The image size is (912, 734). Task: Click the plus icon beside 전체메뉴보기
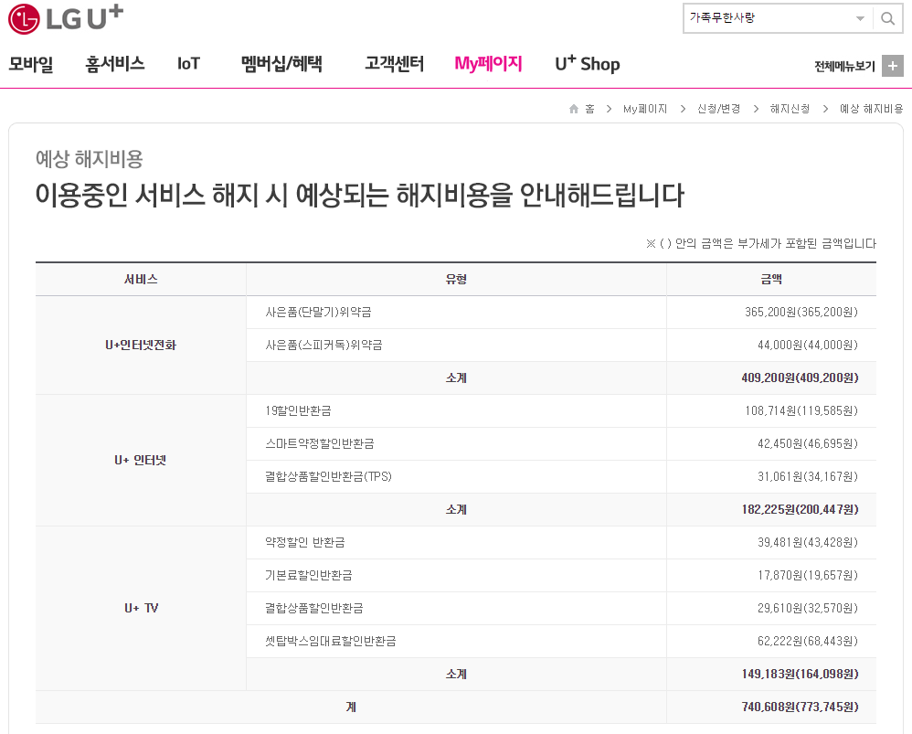click(893, 66)
